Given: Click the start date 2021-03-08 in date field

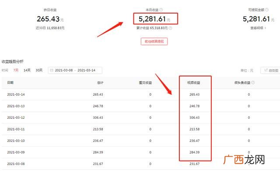Looking at the screenshot, I should click(64, 70).
